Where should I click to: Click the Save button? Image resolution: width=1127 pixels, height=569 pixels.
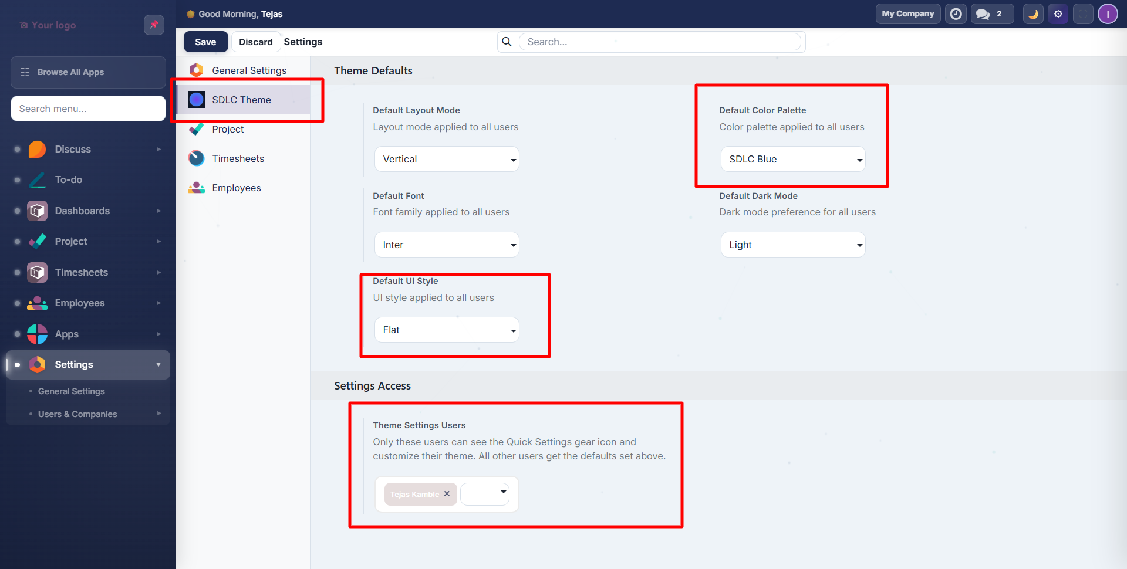[205, 42]
